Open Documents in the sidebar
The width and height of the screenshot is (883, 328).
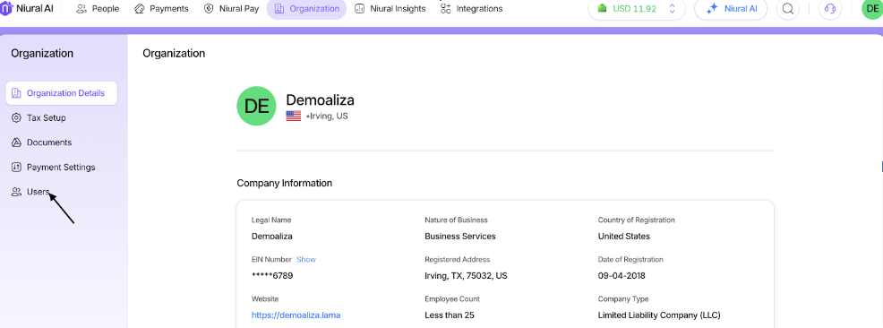(x=42, y=142)
